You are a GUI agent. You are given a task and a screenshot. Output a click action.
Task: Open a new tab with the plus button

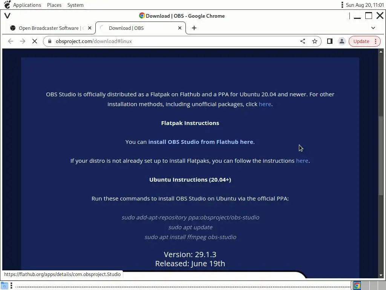pyautogui.click(x=194, y=28)
